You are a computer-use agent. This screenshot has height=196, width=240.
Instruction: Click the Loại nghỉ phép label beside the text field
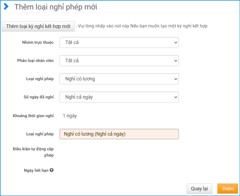click(40, 134)
